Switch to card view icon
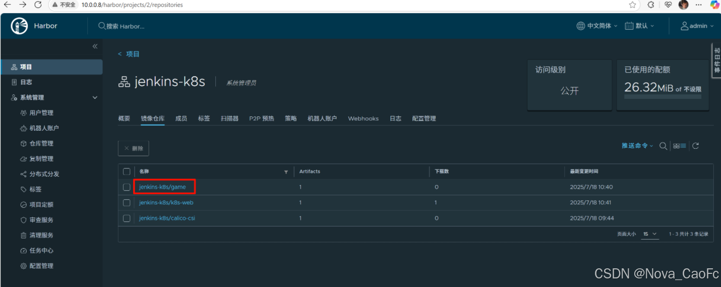 click(676, 146)
